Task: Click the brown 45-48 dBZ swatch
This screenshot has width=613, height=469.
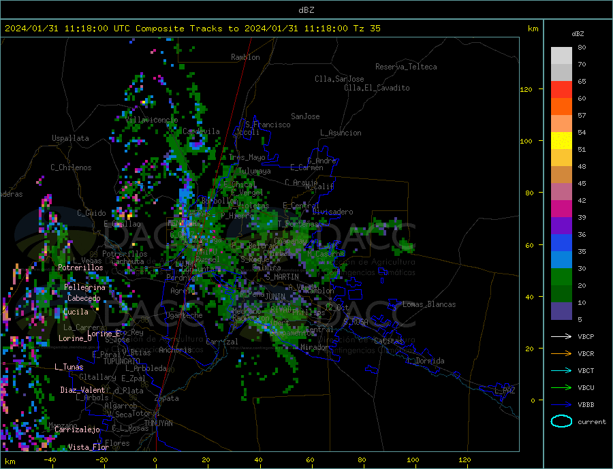Action: (561, 175)
